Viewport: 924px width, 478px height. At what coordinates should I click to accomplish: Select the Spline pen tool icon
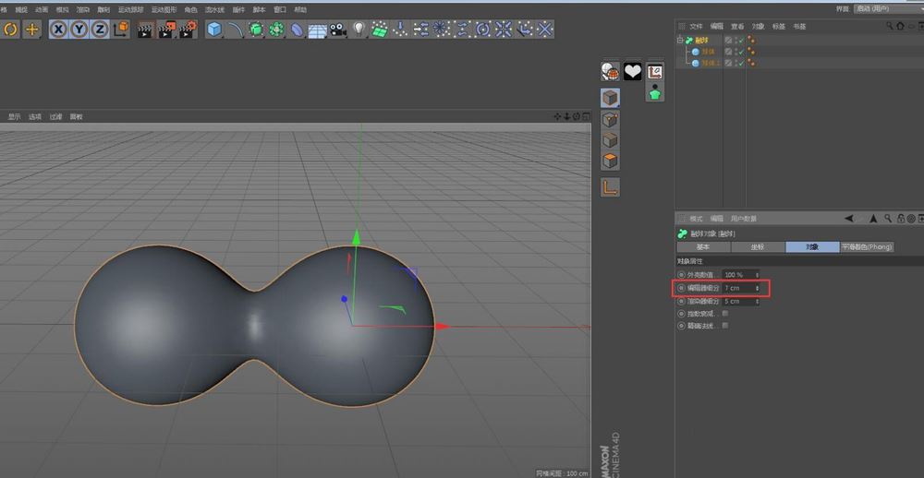236,30
